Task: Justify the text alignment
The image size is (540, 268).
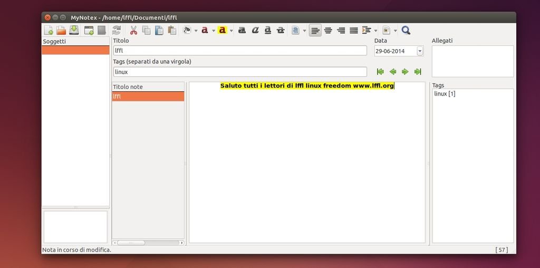Action: click(354, 31)
